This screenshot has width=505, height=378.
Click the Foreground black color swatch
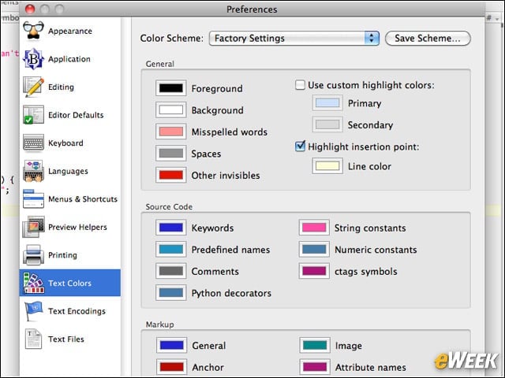pyautogui.click(x=171, y=88)
